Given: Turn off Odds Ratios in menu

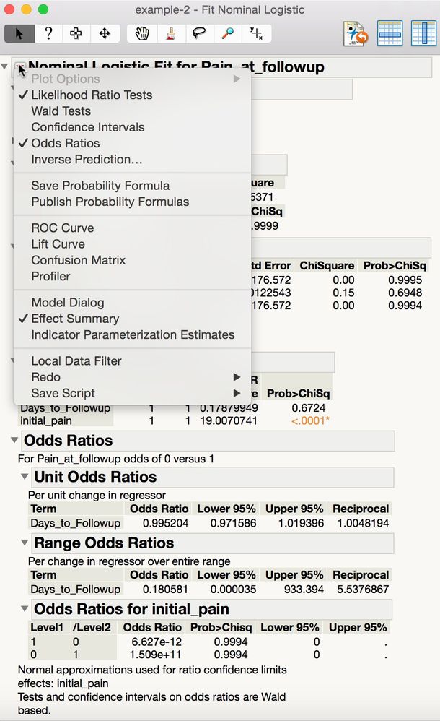Looking at the screenshot, I should (x=65, y=143).
